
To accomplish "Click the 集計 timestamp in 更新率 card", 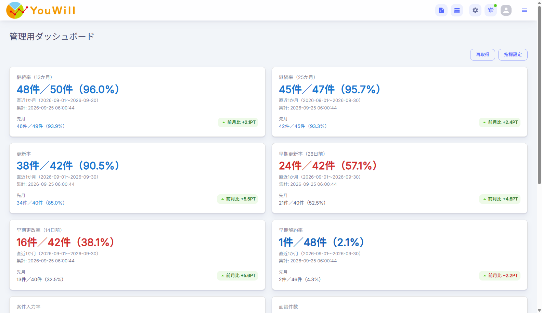I will [46, 184].
